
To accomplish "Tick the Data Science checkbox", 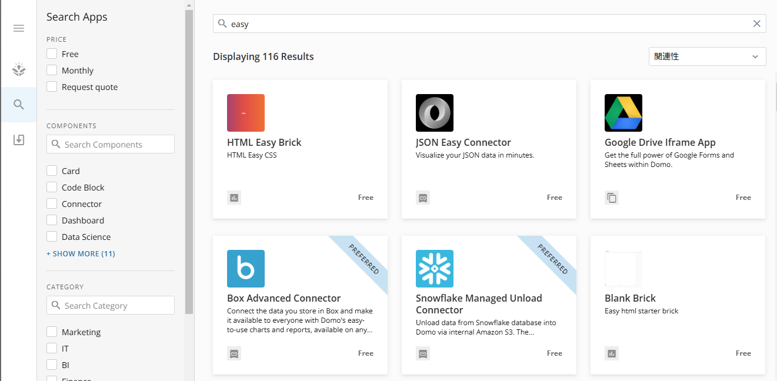I will click(52, 237).
